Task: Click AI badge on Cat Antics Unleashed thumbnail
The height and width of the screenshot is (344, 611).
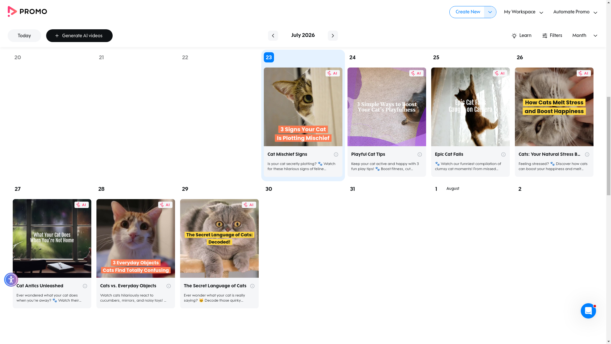Action: coord(81,205)
